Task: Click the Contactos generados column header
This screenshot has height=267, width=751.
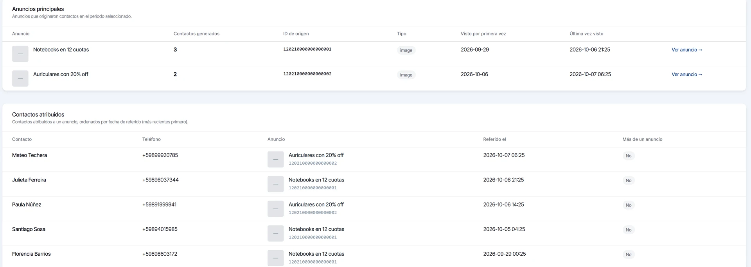Action: (196, 34)
